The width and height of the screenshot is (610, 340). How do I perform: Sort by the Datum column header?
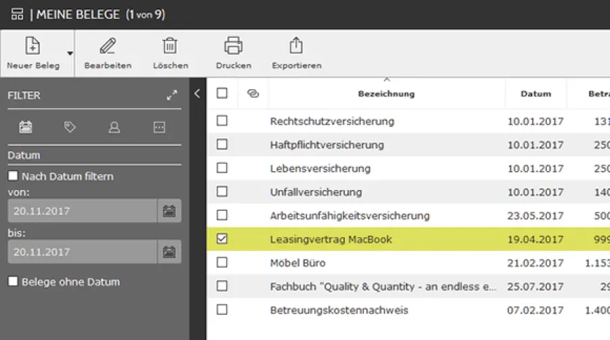point(535,94)
